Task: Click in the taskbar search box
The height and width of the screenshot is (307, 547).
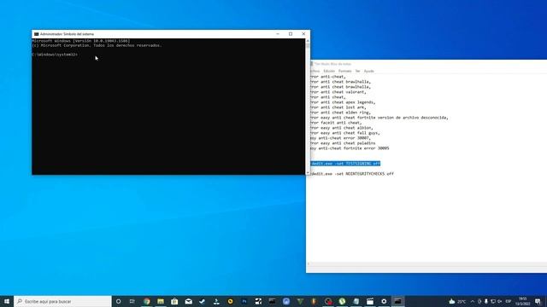Action: click(x=62, y=301)
